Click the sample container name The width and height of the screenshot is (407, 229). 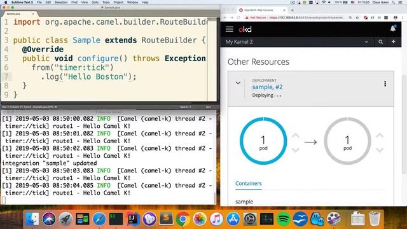244,202
